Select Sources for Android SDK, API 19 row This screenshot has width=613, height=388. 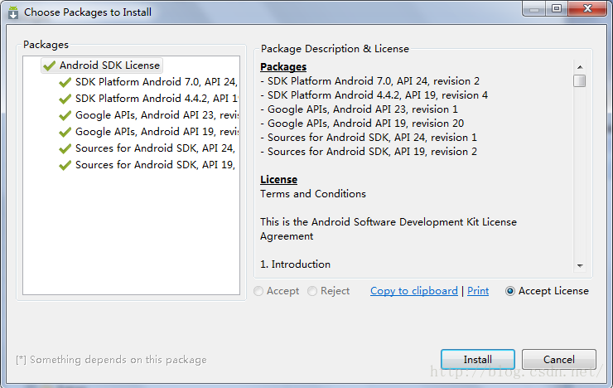156,165
